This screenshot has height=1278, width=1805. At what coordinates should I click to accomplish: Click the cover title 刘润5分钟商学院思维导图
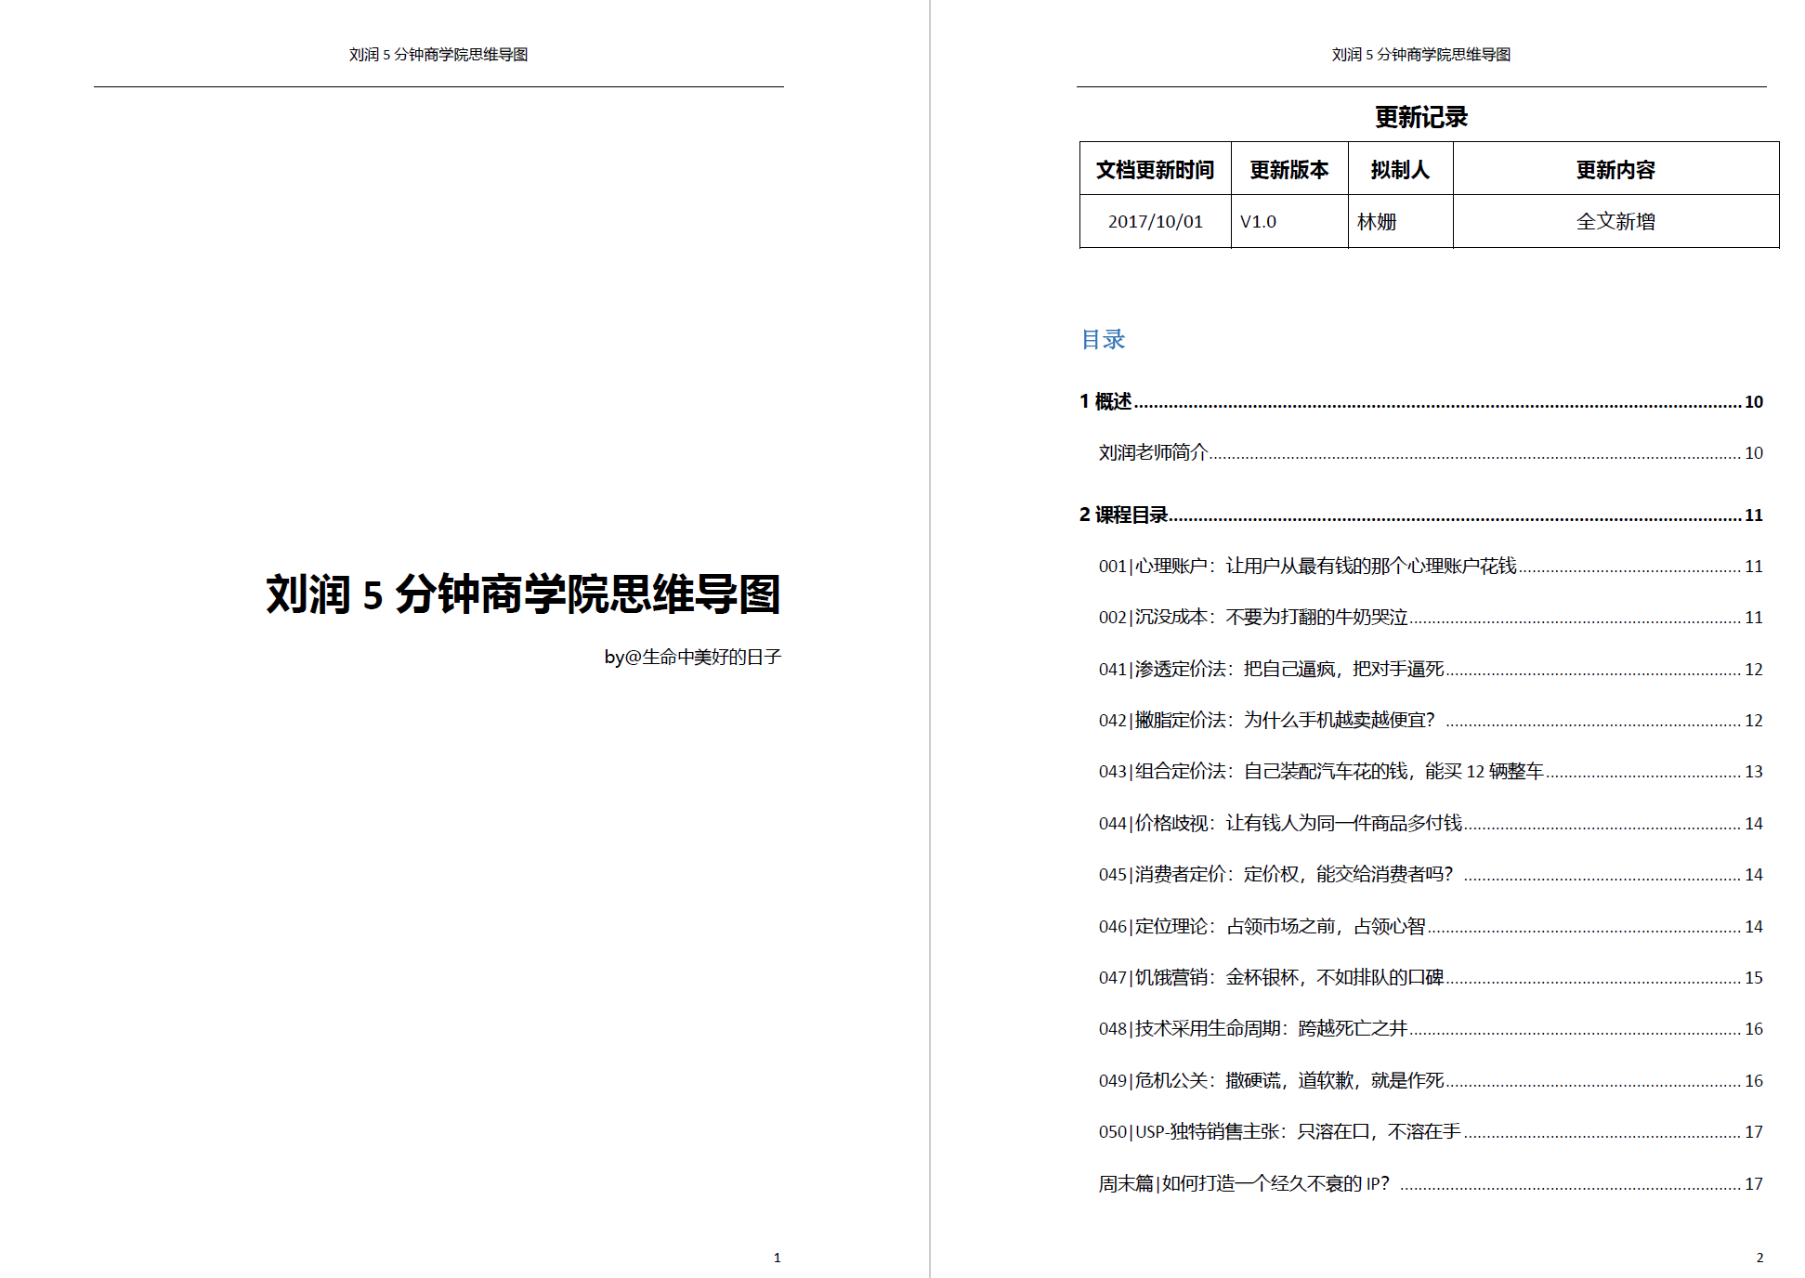point(522,594)
